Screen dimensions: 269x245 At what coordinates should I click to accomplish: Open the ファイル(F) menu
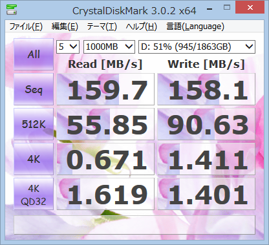click(26, 27)
